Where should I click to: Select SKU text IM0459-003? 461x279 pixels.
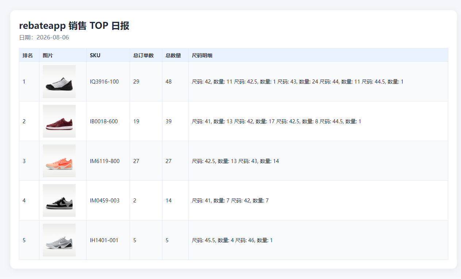105,201
